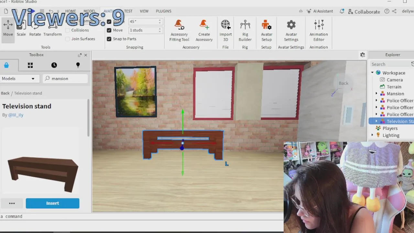Switch to the TEST ribbon tab
Screen dimensions: 414x233
coord(128,11)
